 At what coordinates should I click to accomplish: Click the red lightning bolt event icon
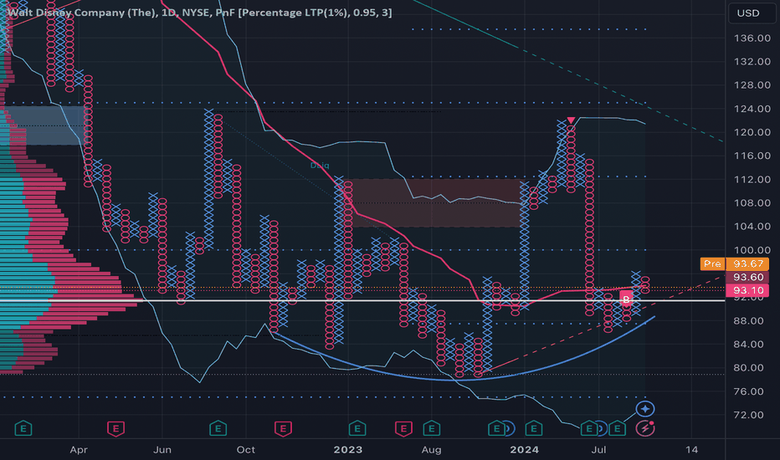point(645,428)
